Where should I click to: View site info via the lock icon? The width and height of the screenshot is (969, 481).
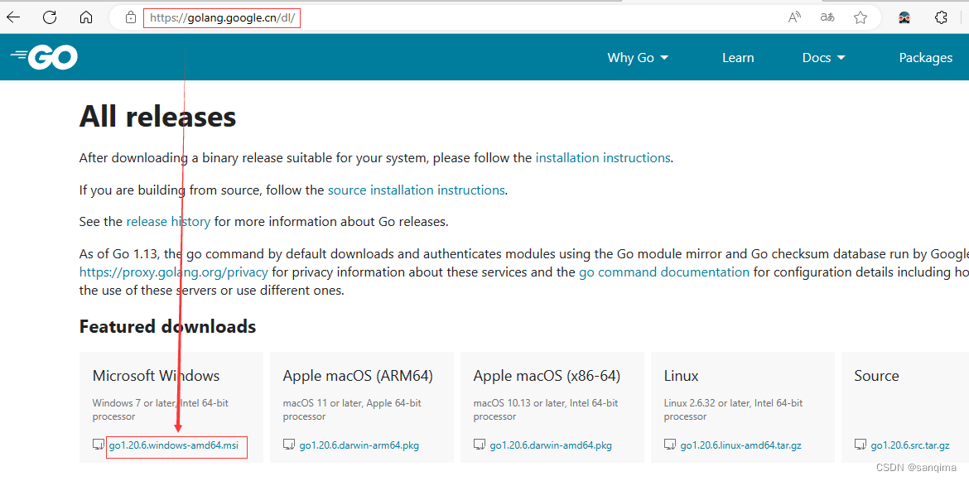130,18
